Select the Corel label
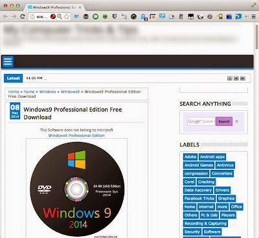 coord(189,182)
